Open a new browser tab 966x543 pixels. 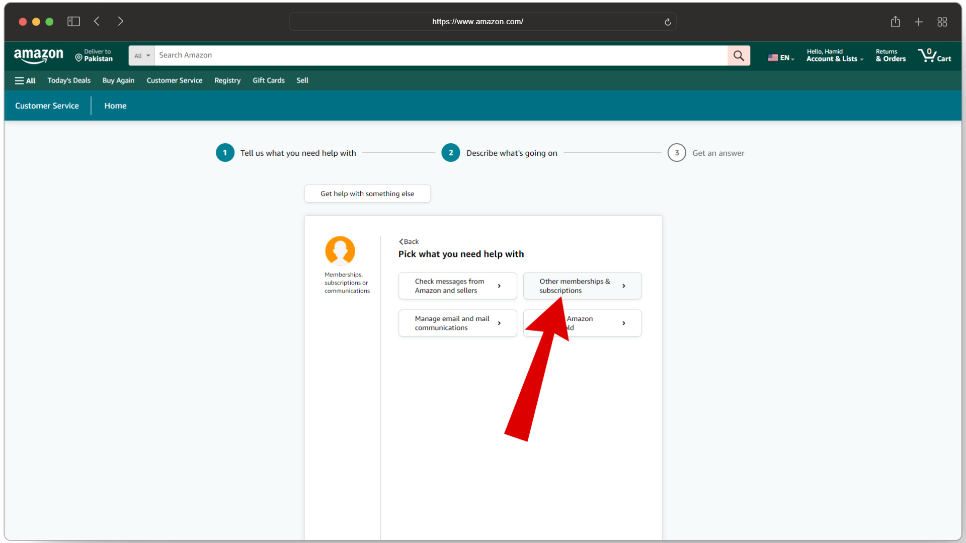(919, 22)
